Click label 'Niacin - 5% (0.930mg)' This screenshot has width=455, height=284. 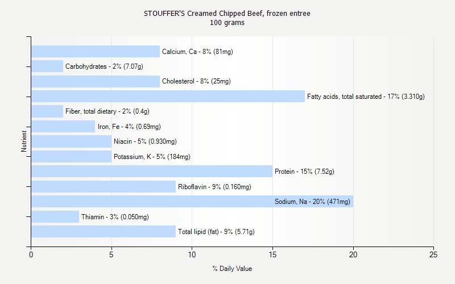145,141
